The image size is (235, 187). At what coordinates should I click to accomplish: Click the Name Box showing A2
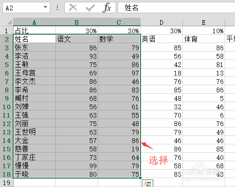26,7
